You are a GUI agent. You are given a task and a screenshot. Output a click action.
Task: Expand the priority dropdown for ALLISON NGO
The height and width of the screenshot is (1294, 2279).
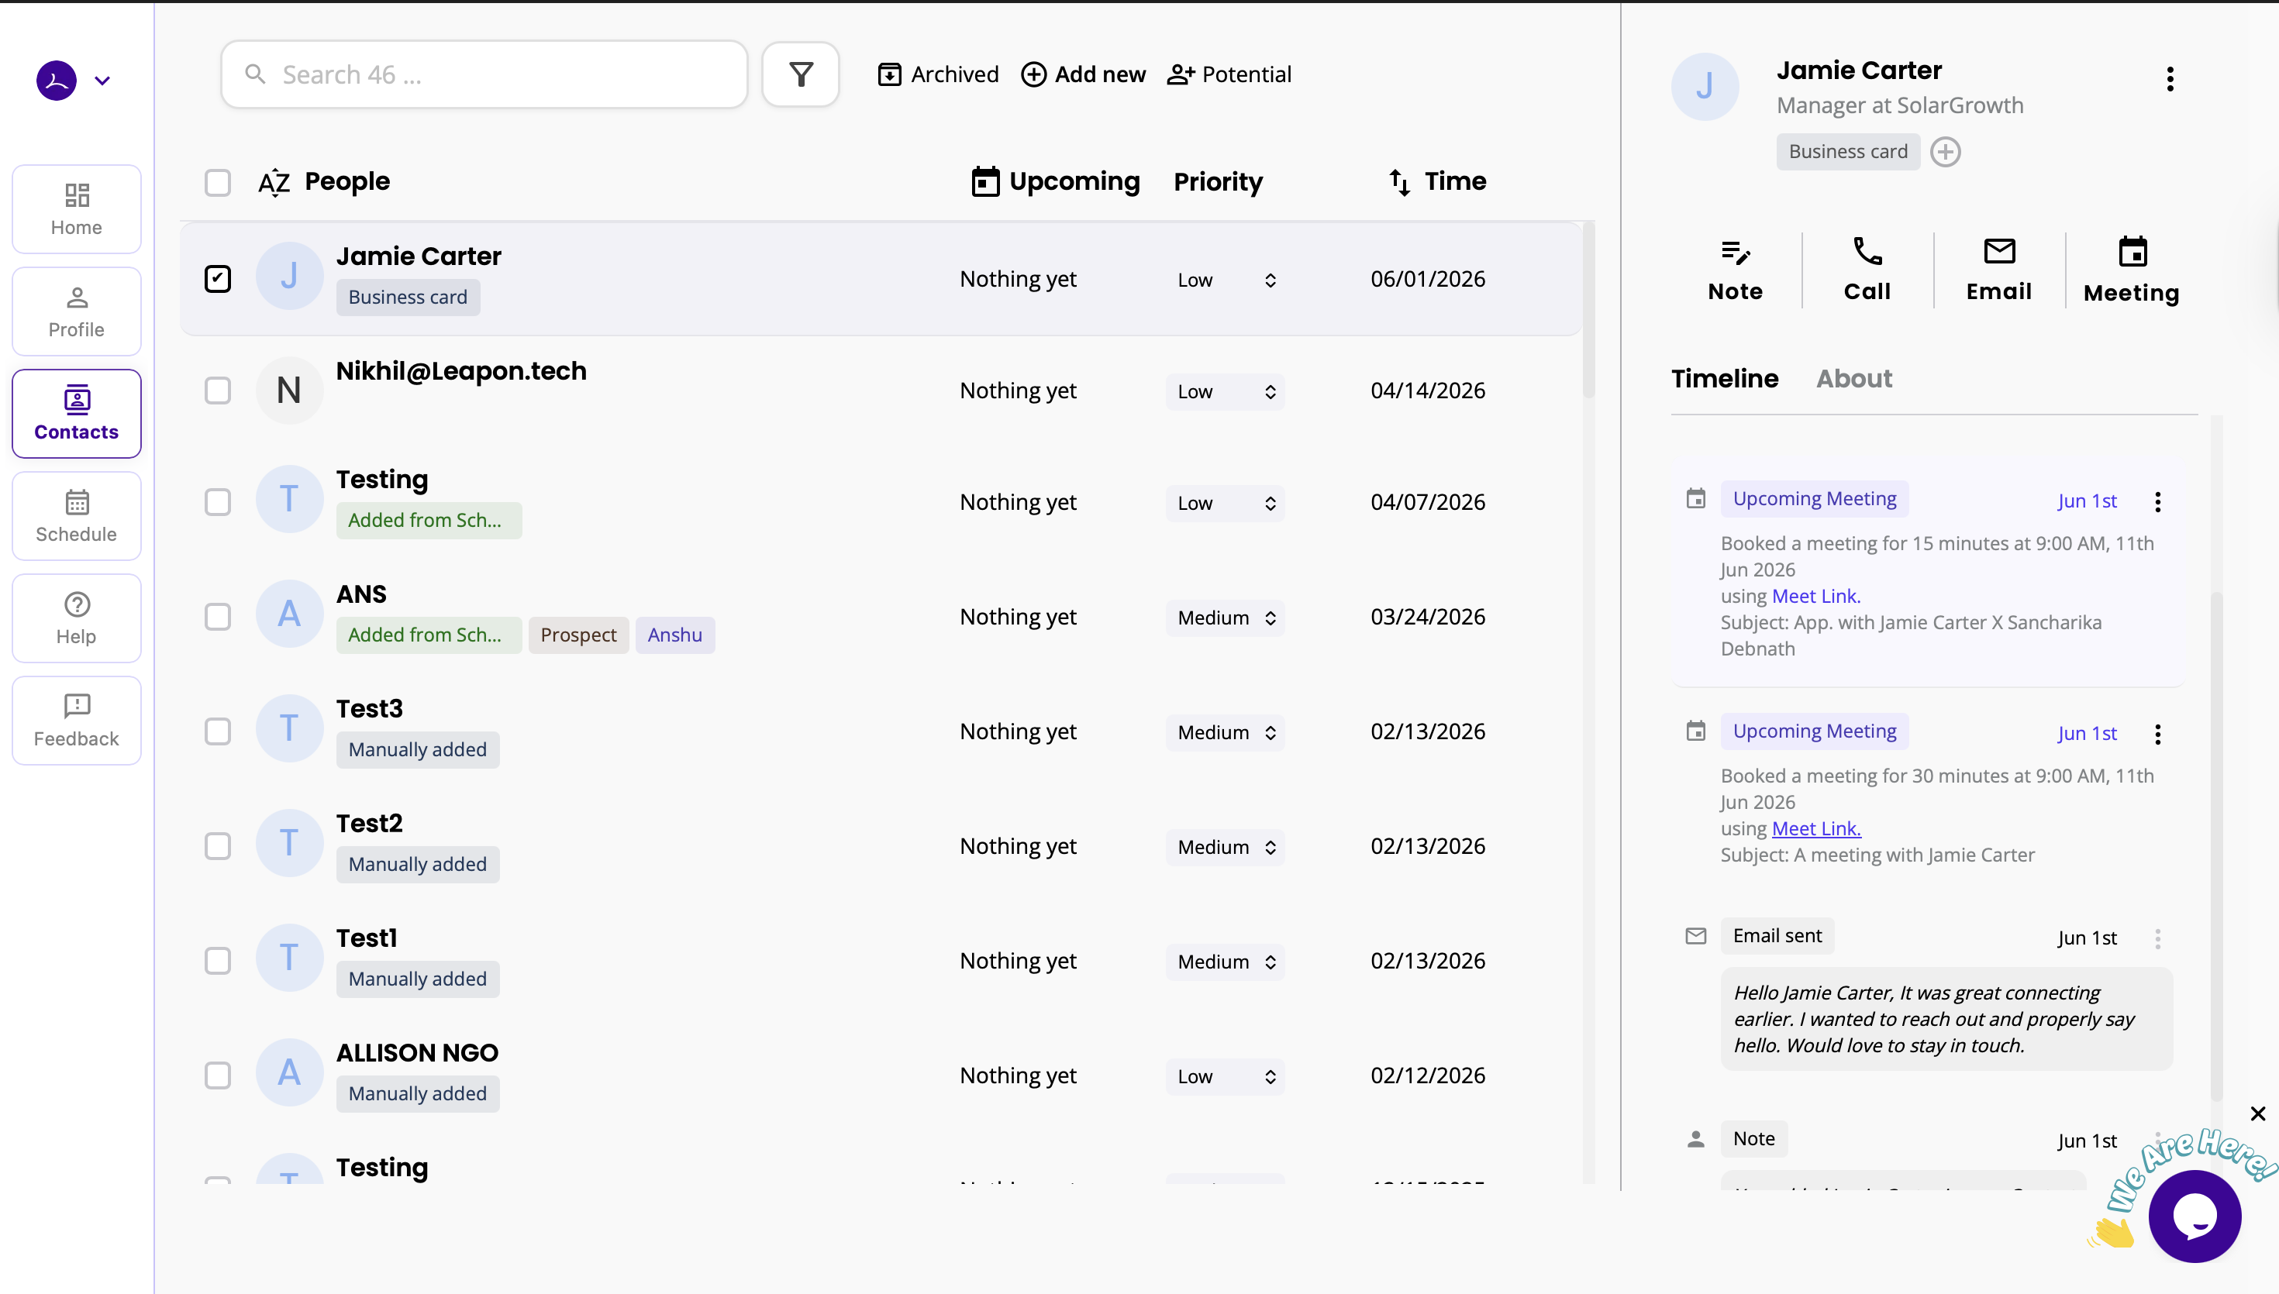pyautogui.click(x=1225, y=1076)
